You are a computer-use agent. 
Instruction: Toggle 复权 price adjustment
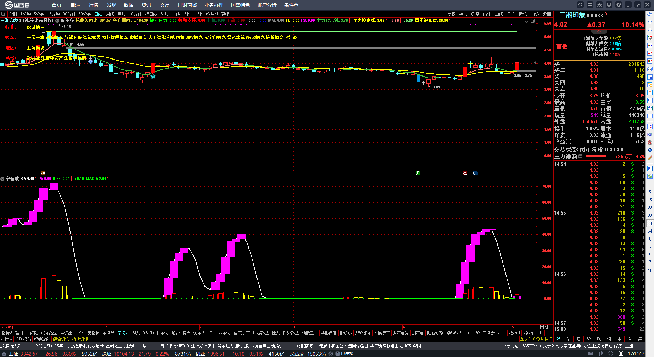pos(451,14)
